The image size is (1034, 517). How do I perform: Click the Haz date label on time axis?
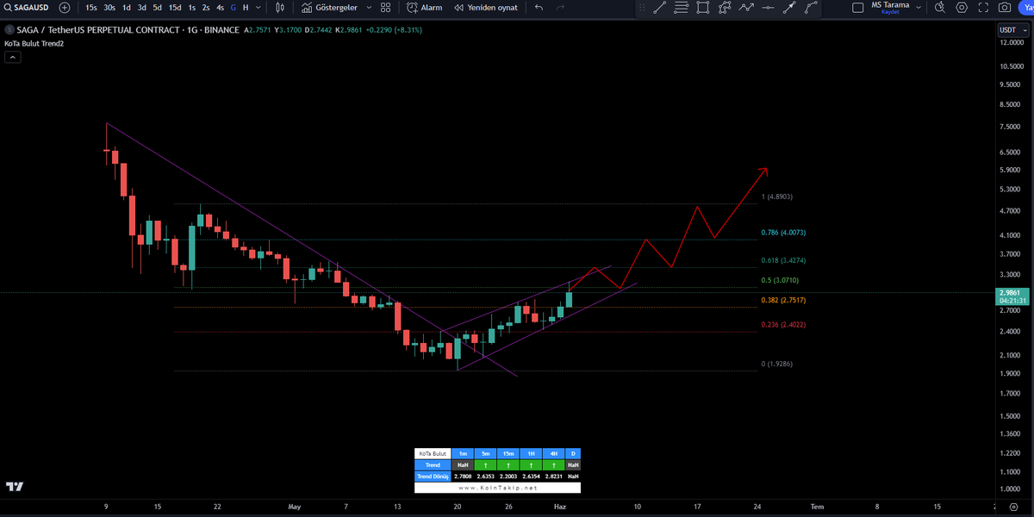tap(560, 508)
